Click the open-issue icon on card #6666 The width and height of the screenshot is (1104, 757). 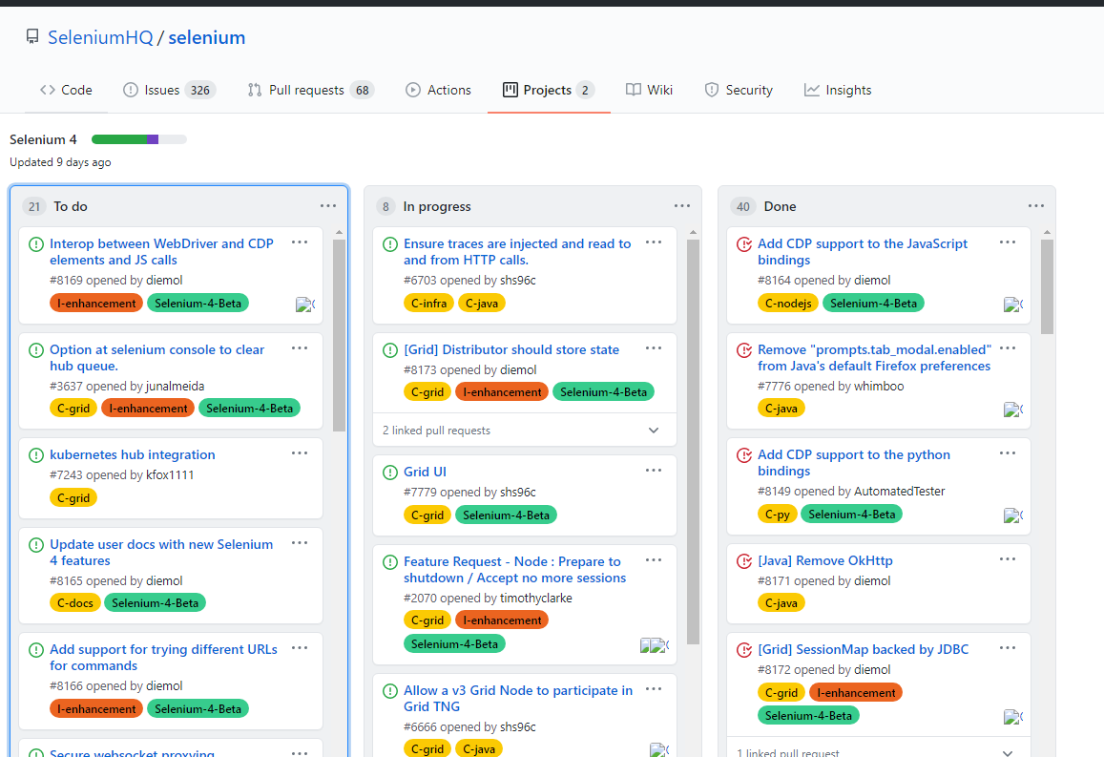tap(390, 691)
